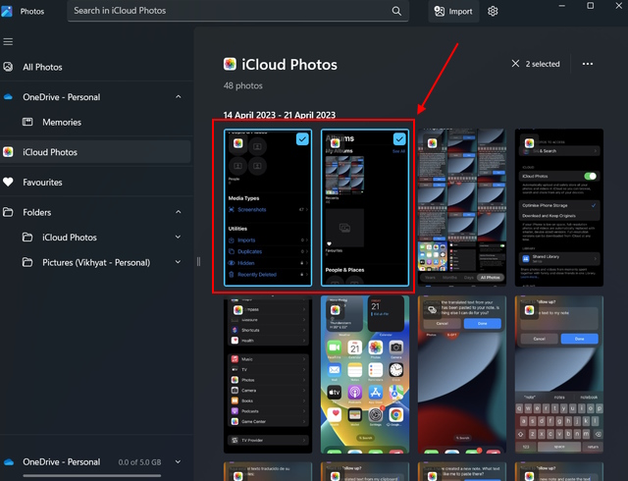Click the All Photos sidebar icon
Image resolution: width=628 pixels, height=481 pixels.
tap(8, 67)
